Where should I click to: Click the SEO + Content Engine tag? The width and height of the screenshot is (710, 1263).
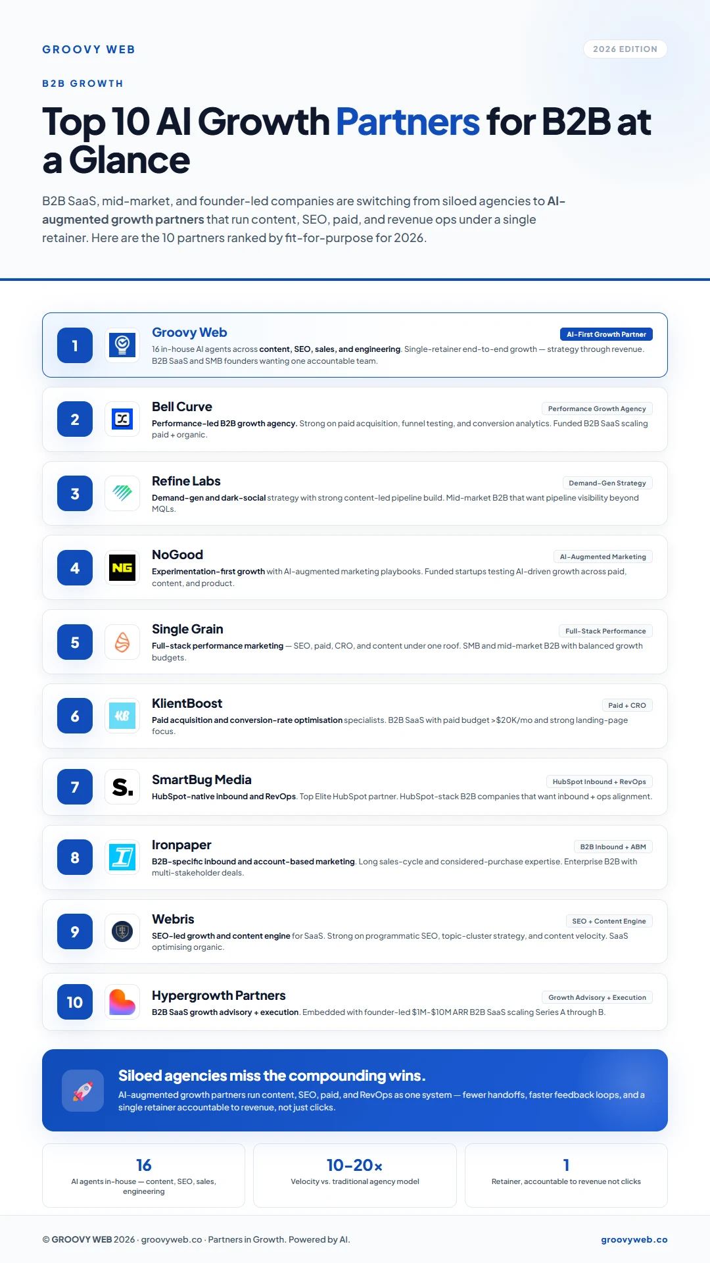609,921
